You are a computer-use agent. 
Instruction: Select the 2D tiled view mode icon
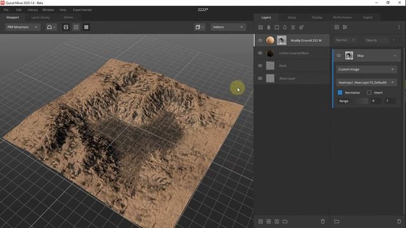[76, 27]
